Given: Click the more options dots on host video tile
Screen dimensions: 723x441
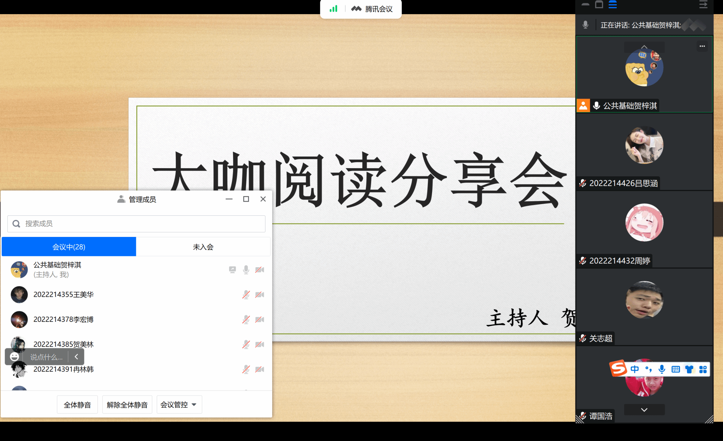Looking at the screenshot, I should pyautogui.click(x=702, y=46).
